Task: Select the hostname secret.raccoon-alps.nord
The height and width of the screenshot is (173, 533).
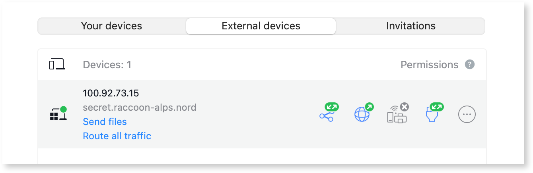Action: (140, 108)
